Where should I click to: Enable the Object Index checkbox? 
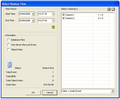click(9, 49)
